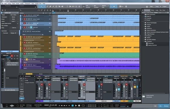The width and height of the screenshot is (170, 109).
Task: Click the add tracks plus icon
Action: tap(50, 10)
